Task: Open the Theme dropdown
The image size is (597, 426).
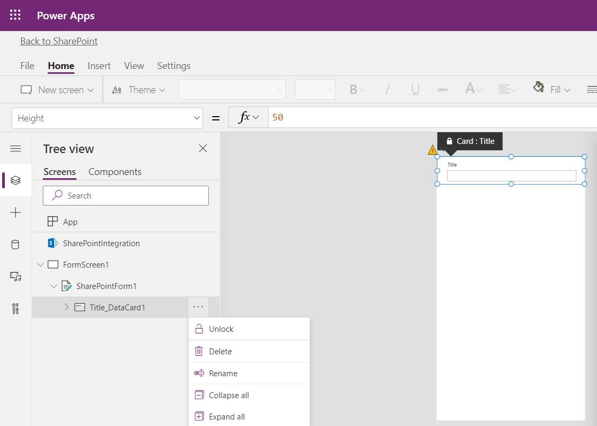Action: tap(139, 90)
